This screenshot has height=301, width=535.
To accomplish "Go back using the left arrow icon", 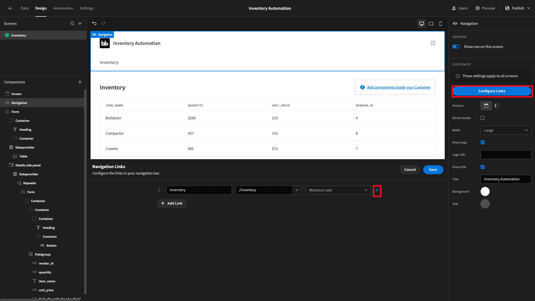I will (x=11, y=8).
